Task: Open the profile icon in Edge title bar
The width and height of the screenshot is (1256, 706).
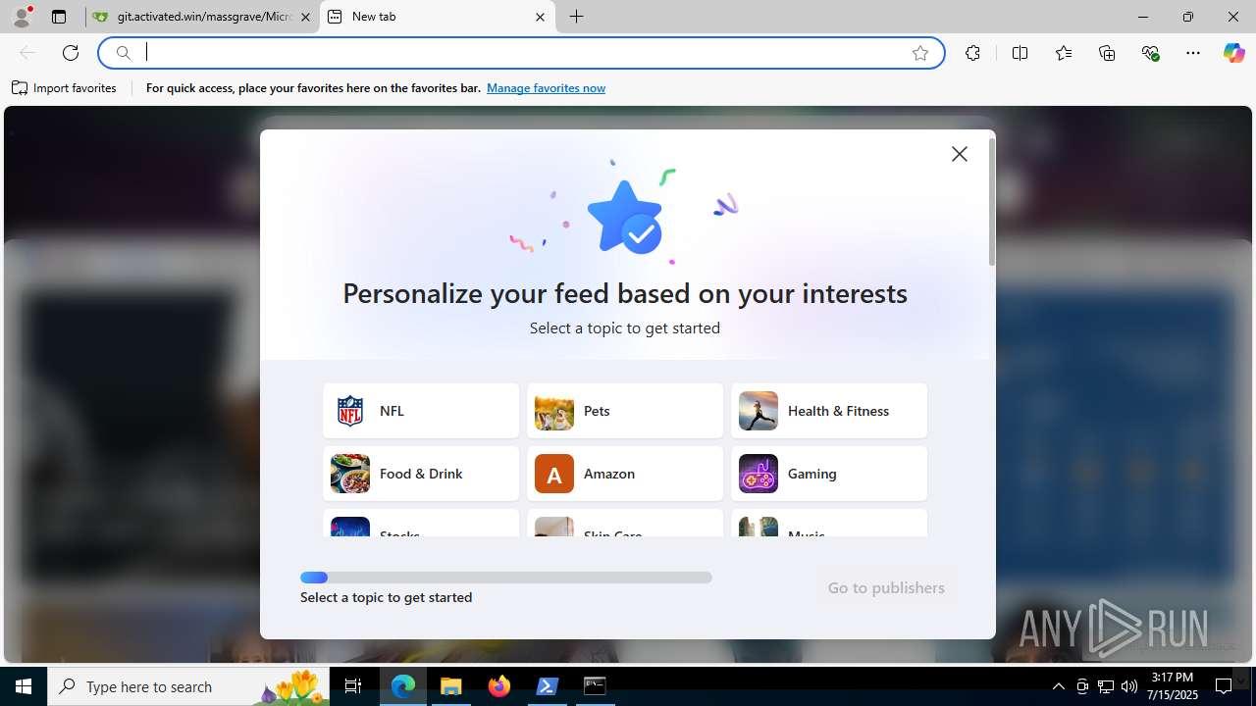Action: 22,17
